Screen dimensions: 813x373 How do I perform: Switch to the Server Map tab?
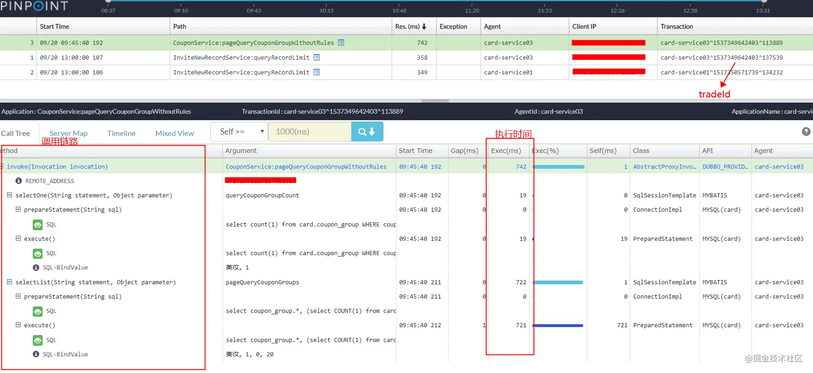coord(68,133)
